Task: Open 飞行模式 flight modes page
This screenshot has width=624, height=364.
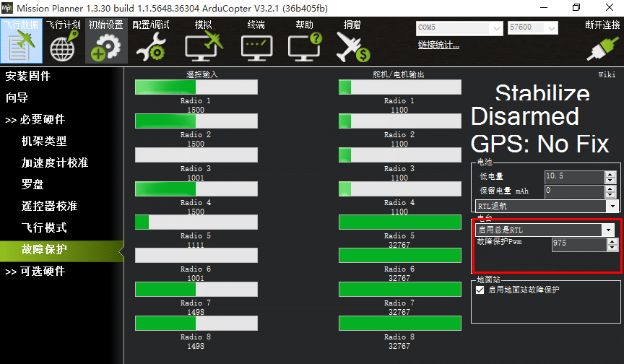Action: click(x=44, y=227)
